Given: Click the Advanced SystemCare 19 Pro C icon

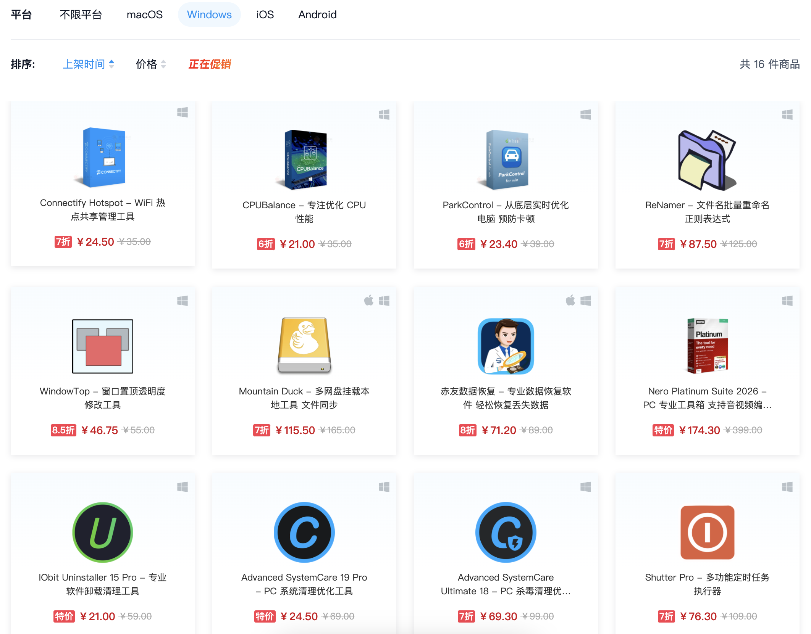Looking at the screenshot, I should (304, 532).
